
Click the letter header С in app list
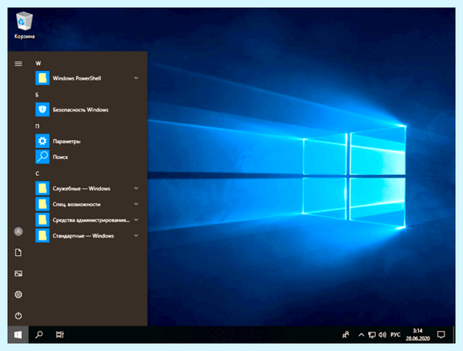[37, 174]
